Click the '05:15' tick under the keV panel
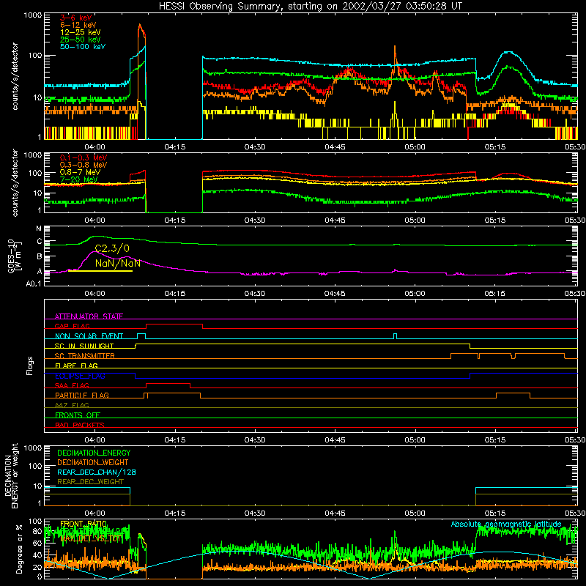 (495, 147)
